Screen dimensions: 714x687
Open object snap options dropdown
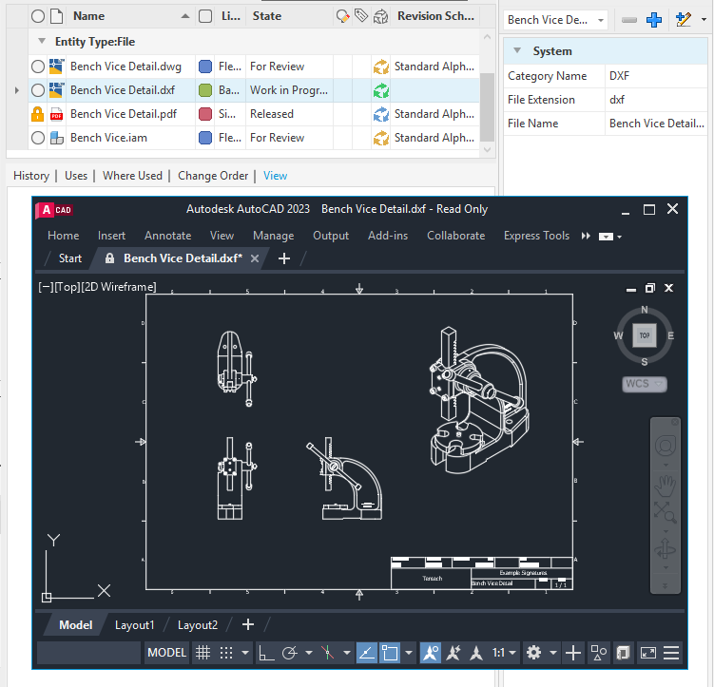point(409,653)
